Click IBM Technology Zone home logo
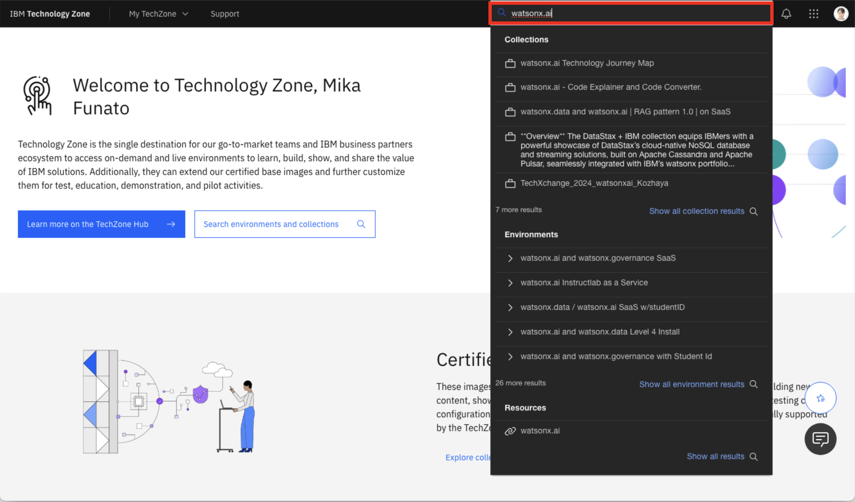The width and height of the screenshot is (855, 502). pos(50,14)
